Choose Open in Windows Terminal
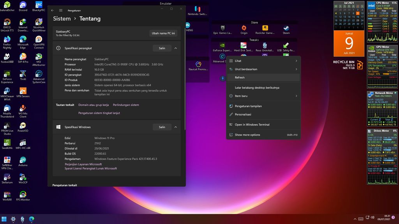Viewport: 399px width, 224px height. point(252,125)
